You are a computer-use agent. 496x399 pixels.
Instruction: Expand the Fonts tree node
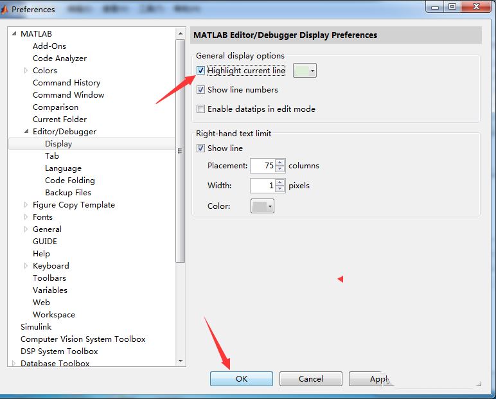(26, 217)
